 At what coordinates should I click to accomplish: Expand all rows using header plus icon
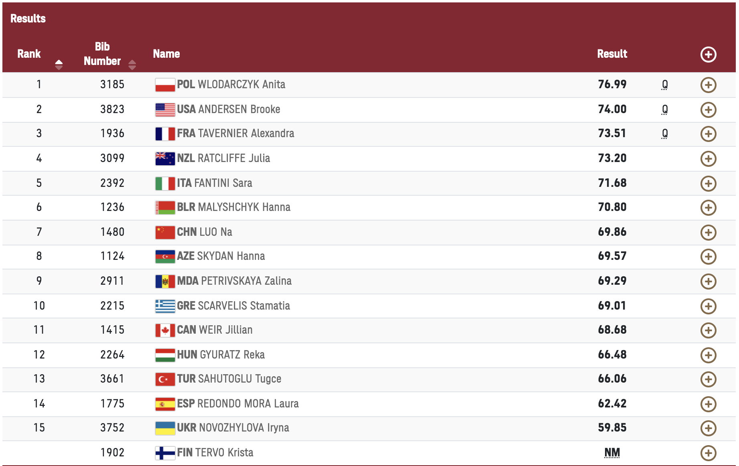tap(708, 55)
